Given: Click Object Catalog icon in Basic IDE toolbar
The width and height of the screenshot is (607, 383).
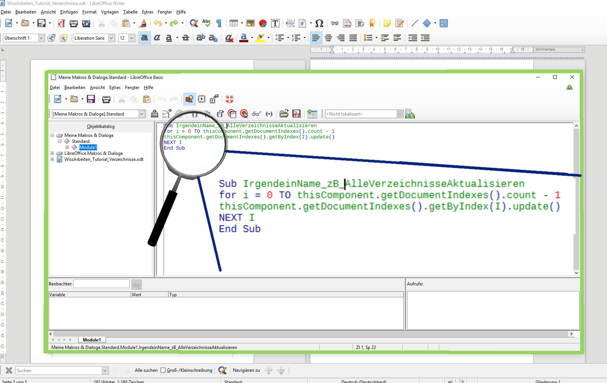Looking at the screenshot, I should (189, 99).
